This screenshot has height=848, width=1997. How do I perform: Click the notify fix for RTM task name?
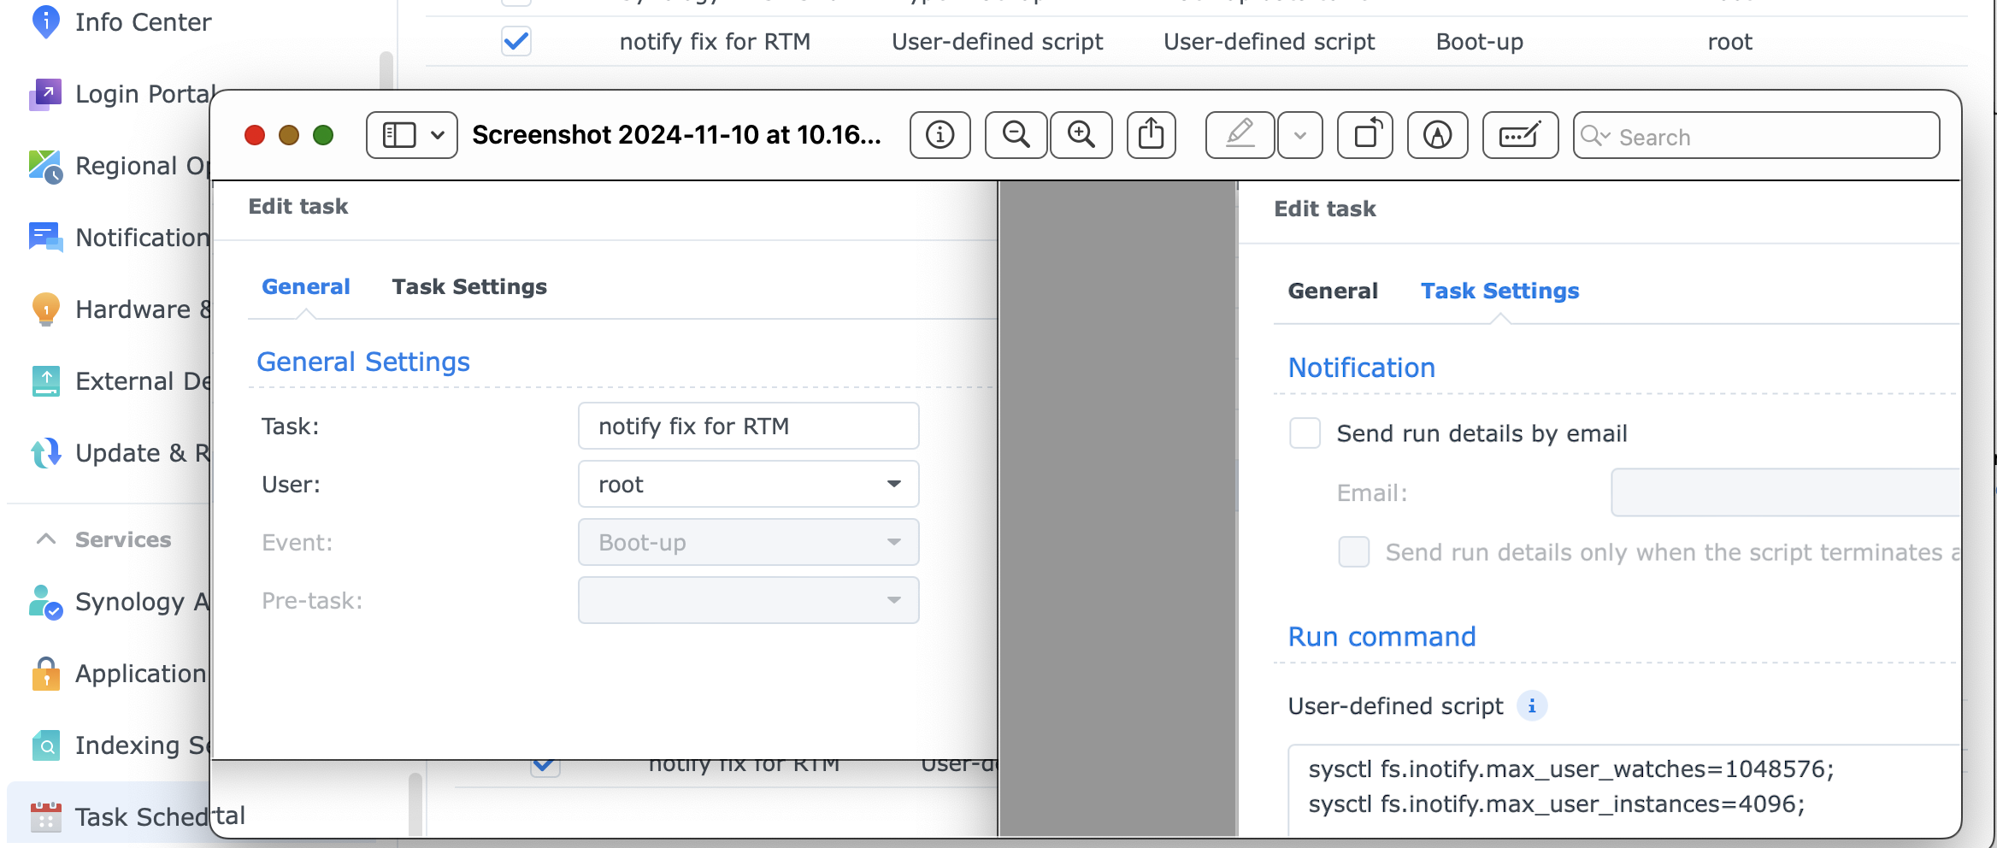[715, 42]
